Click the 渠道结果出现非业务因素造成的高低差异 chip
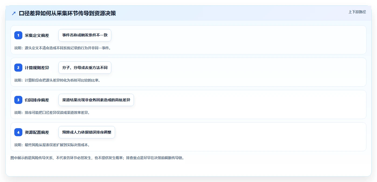Screen dimensions: 377x182 pos(96,100)
